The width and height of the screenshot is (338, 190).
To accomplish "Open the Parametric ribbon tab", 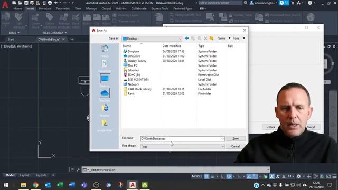I will pos(63,8).
